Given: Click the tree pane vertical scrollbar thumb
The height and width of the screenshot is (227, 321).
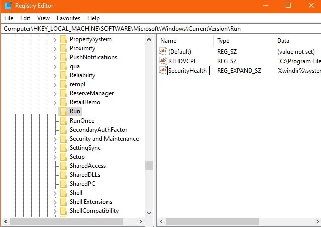Looking at the screenshot, I should [149, 166].
